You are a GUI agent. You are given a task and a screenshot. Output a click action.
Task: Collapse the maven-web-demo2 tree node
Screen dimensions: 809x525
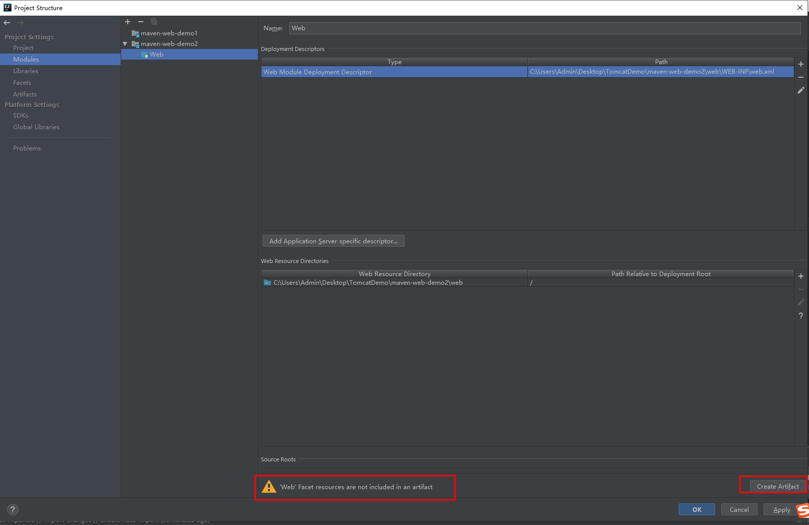(x=125, y=43)
